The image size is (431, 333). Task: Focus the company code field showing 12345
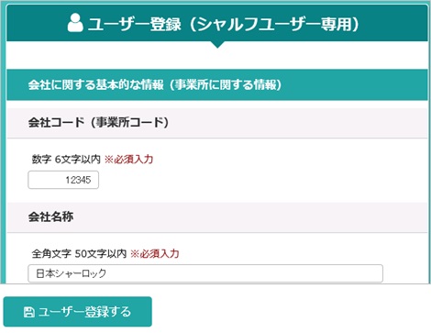(63, 180)
